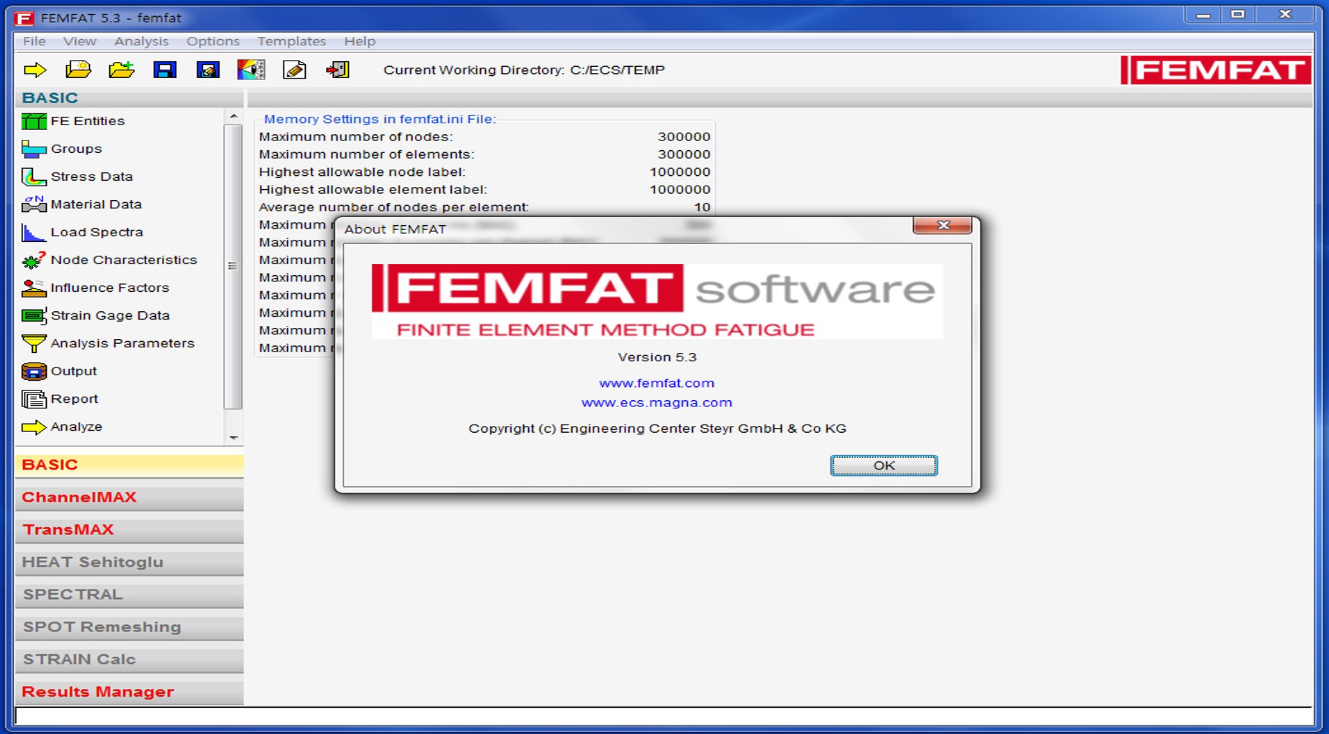Click 'Memory Settings in femfat.ini File' heading
1329x734 pixels.
(x=380, y=120)
